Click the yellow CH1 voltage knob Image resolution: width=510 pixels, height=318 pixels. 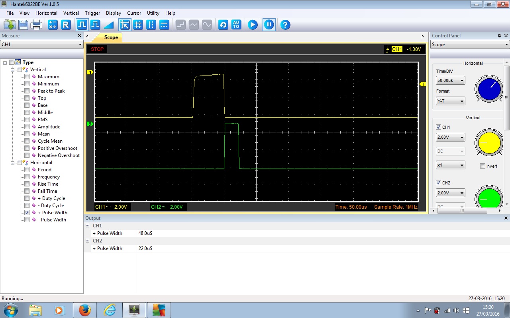pos(489,143)
